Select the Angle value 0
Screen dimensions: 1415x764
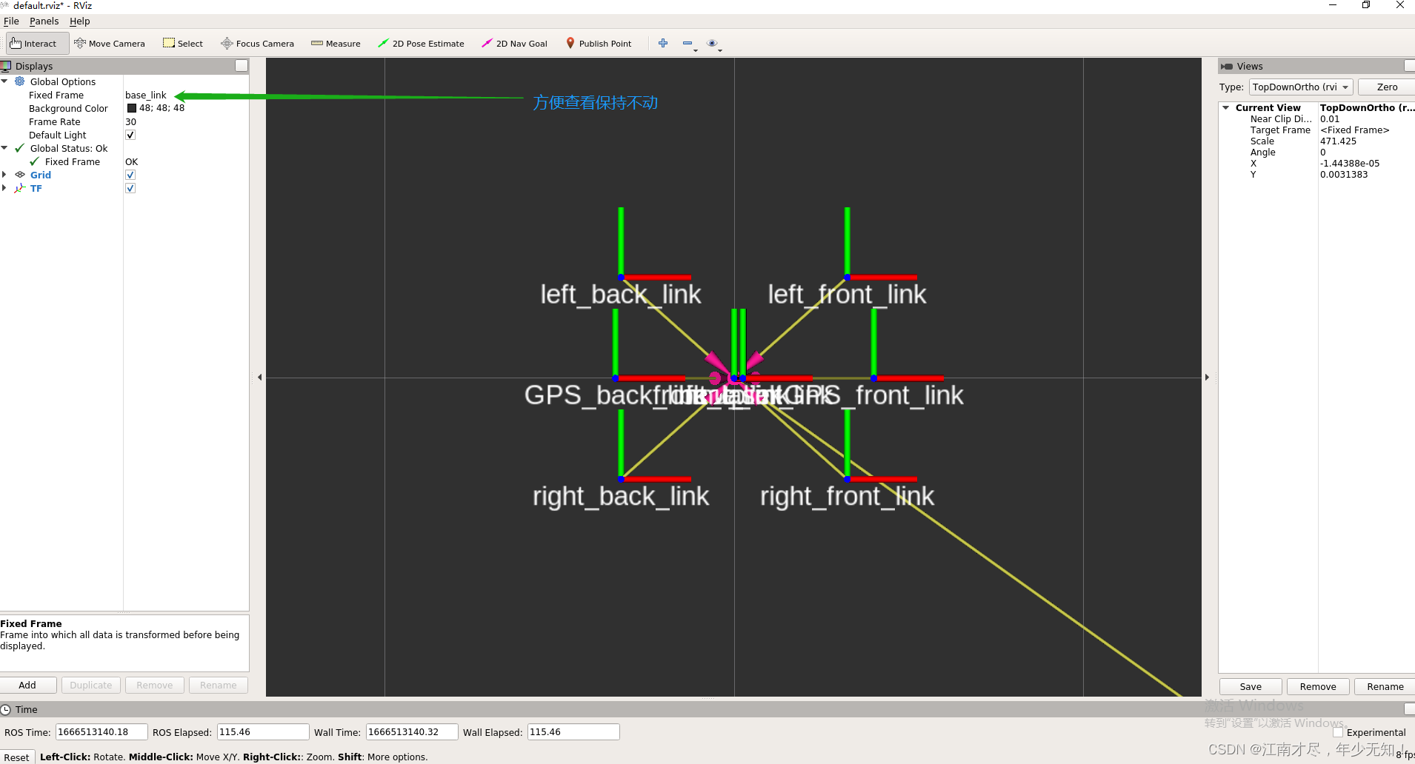[1323, 152]
